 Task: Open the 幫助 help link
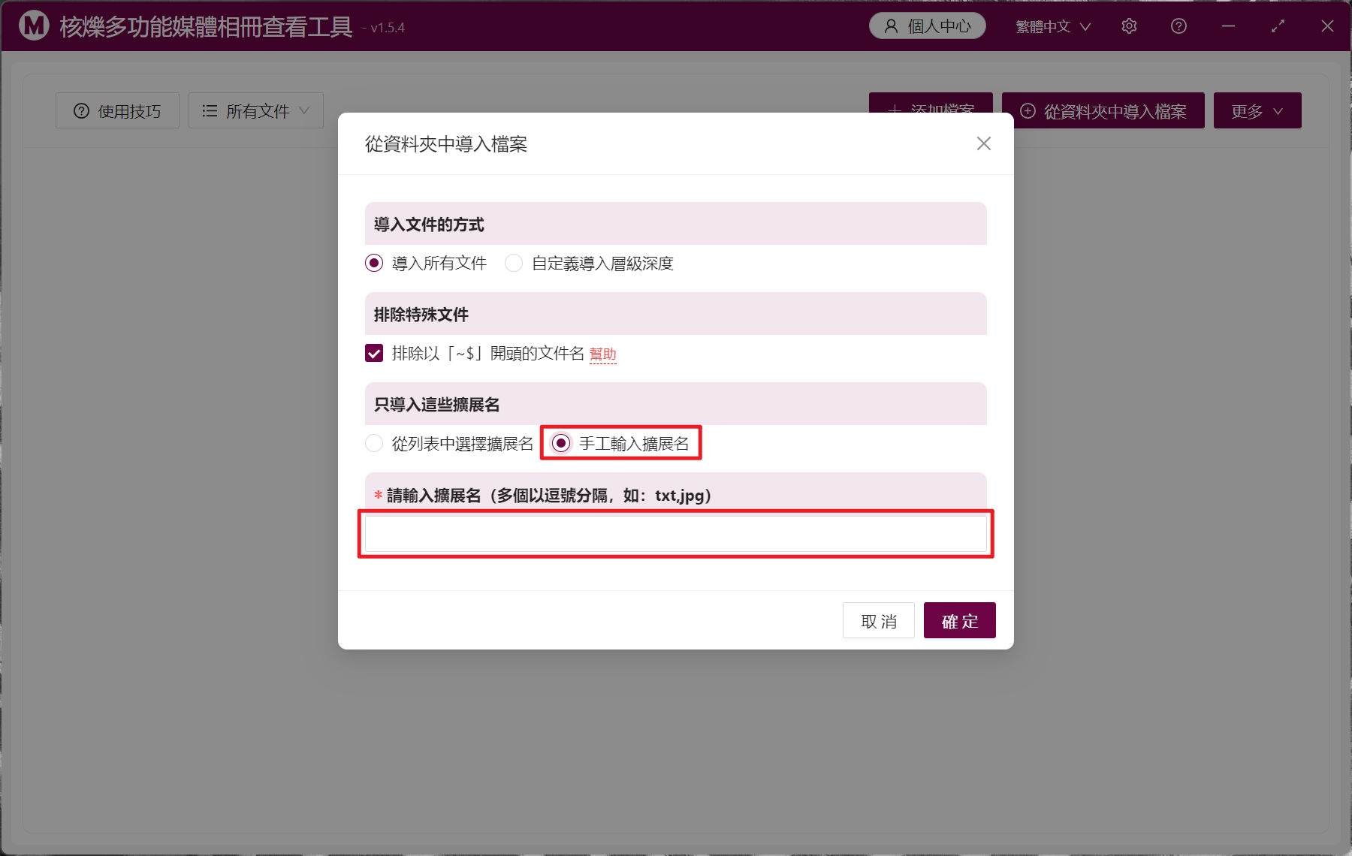pyautogui.click(x=602, y=354)
